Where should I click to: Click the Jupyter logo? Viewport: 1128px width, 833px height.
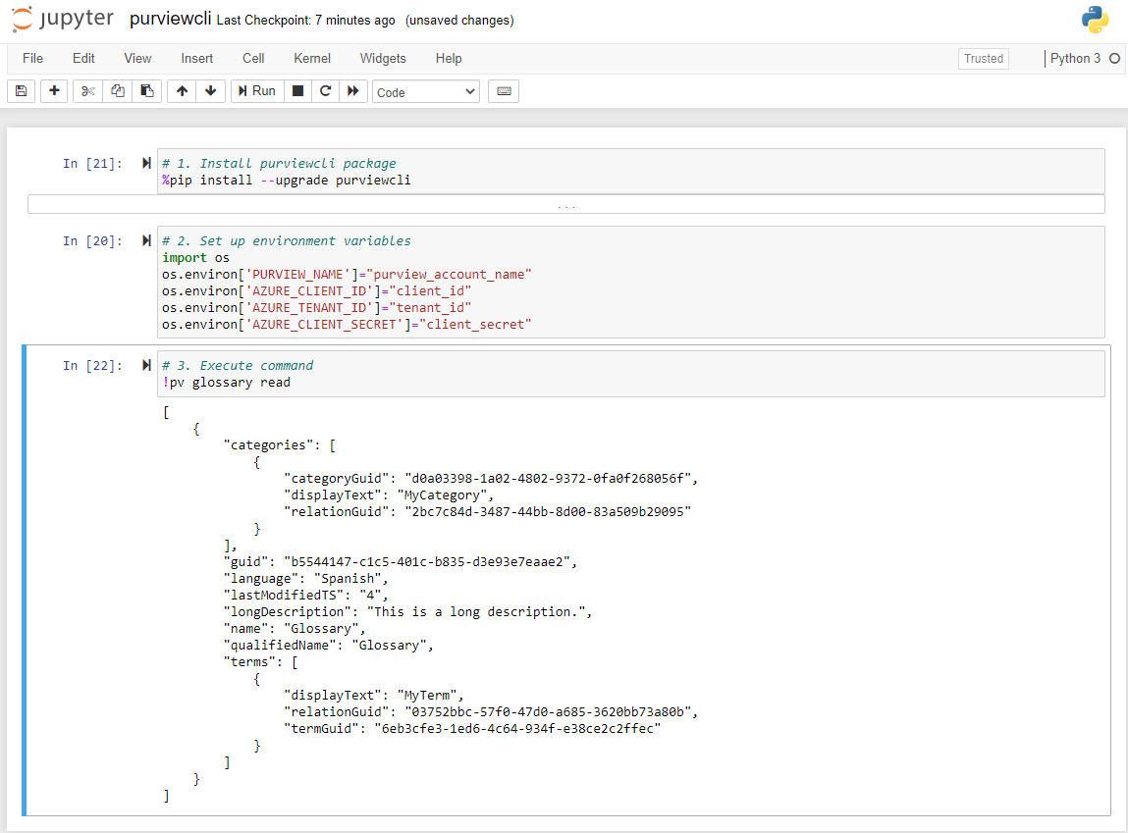[x=63, y=19]
